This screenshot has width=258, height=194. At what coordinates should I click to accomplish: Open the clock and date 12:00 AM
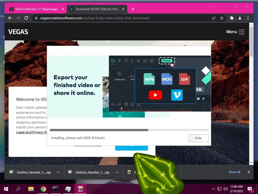(236, 189)
